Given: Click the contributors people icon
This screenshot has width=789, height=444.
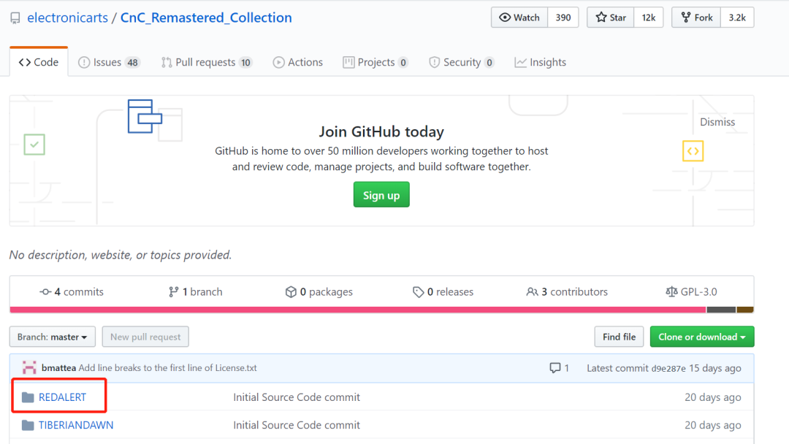Looking at the screenshot, I should (x=532, y=292).
